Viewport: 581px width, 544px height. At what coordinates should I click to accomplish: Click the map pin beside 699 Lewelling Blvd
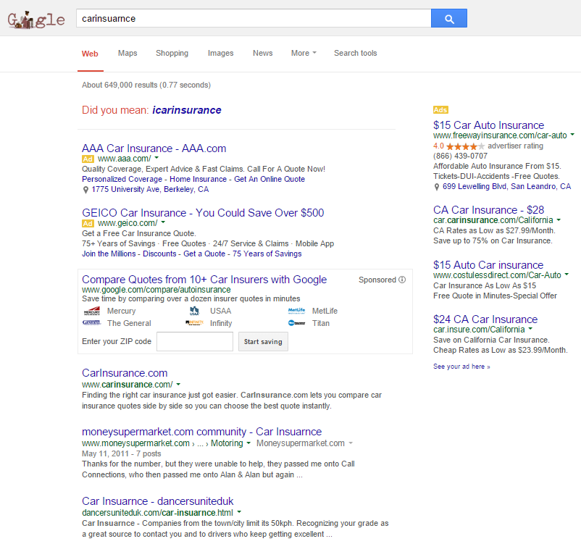tap(437, 187)
